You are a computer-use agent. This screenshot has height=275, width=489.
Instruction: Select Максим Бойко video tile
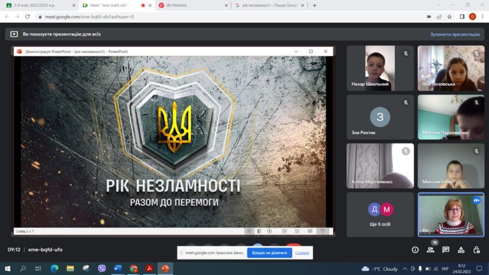451,166
